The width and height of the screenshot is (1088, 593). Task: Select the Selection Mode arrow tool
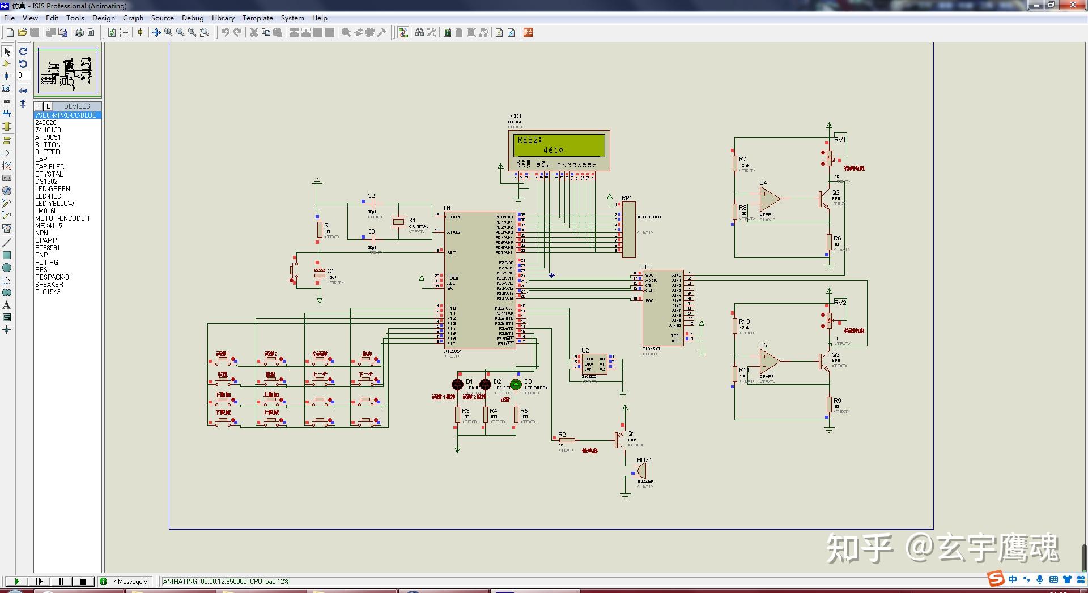click(x=7, y=51)
